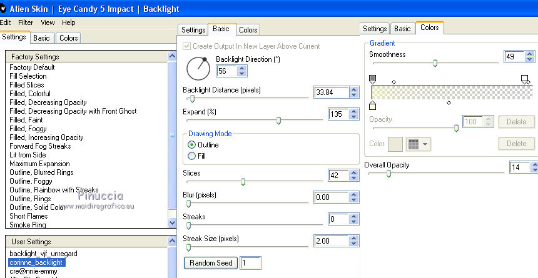Click the Backlight Direction value field
538x278 pixels.
click(x=227, y=71)
